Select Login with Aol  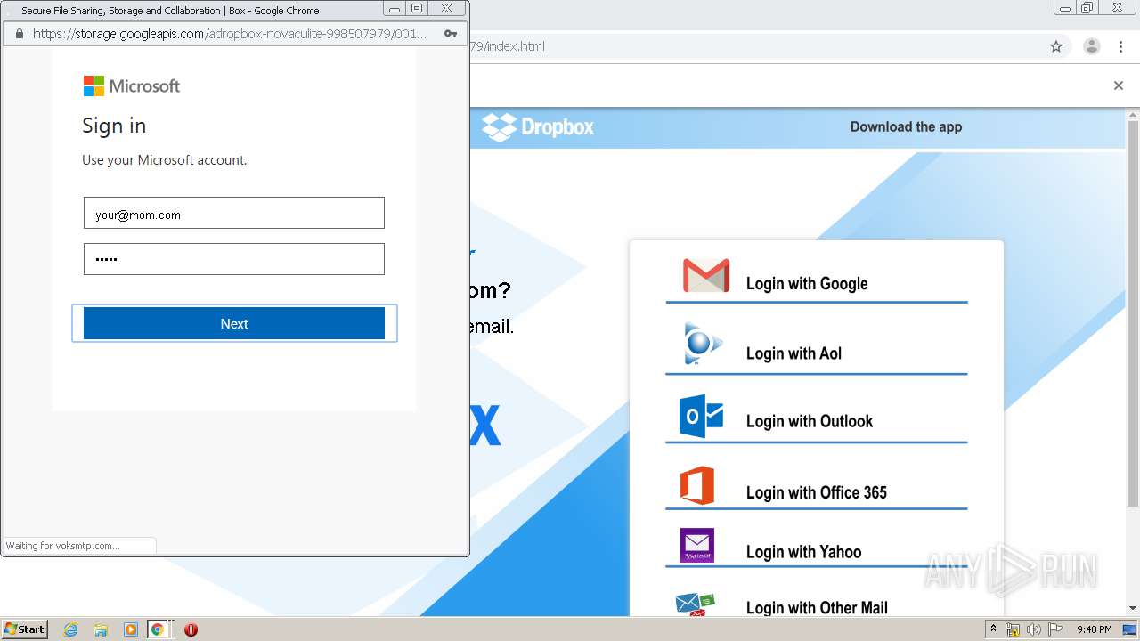click(x=794, y=353)
